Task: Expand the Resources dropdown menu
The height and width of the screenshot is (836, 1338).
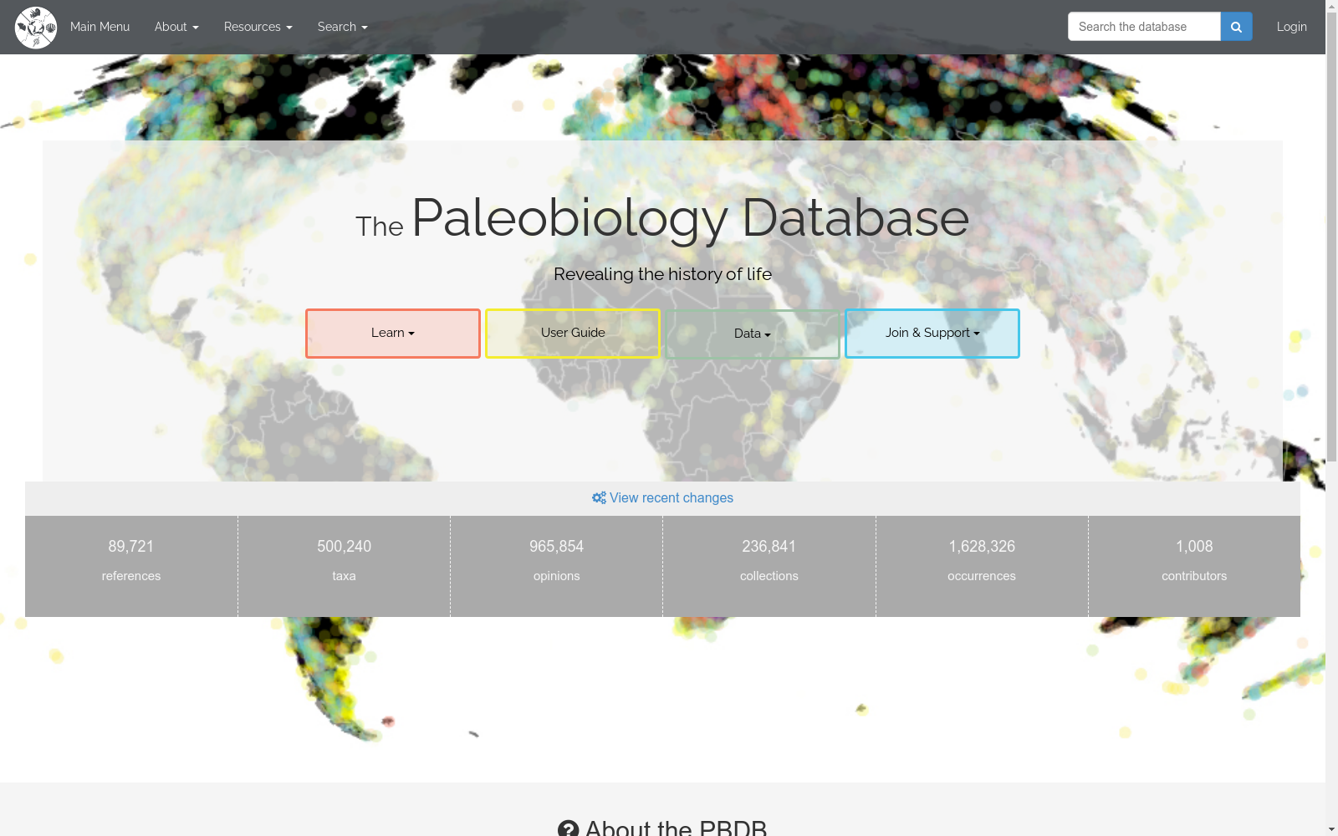Action: [258, 27]
